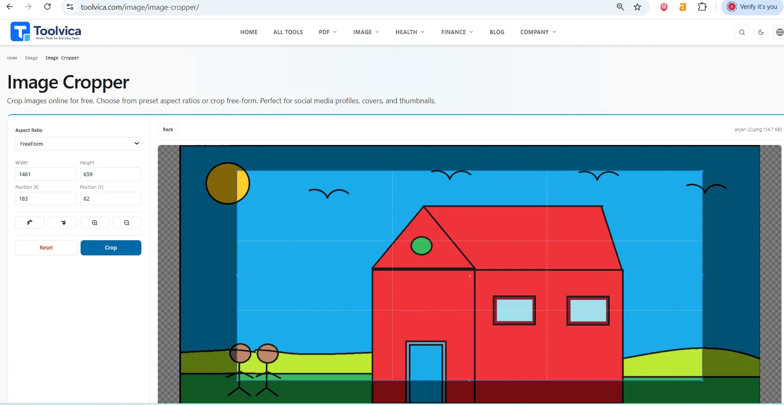Go forward in the browser
784x405 pixels.
click(x=28, y=7)
